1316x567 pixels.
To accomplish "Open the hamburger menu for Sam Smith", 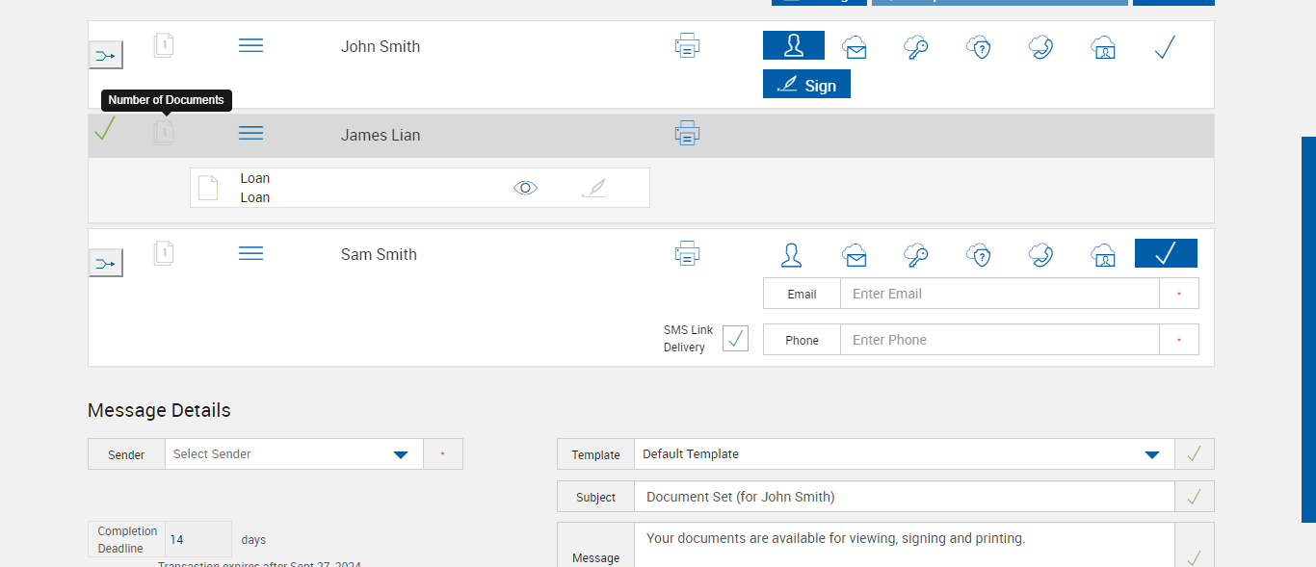I will tap(250, 253).
